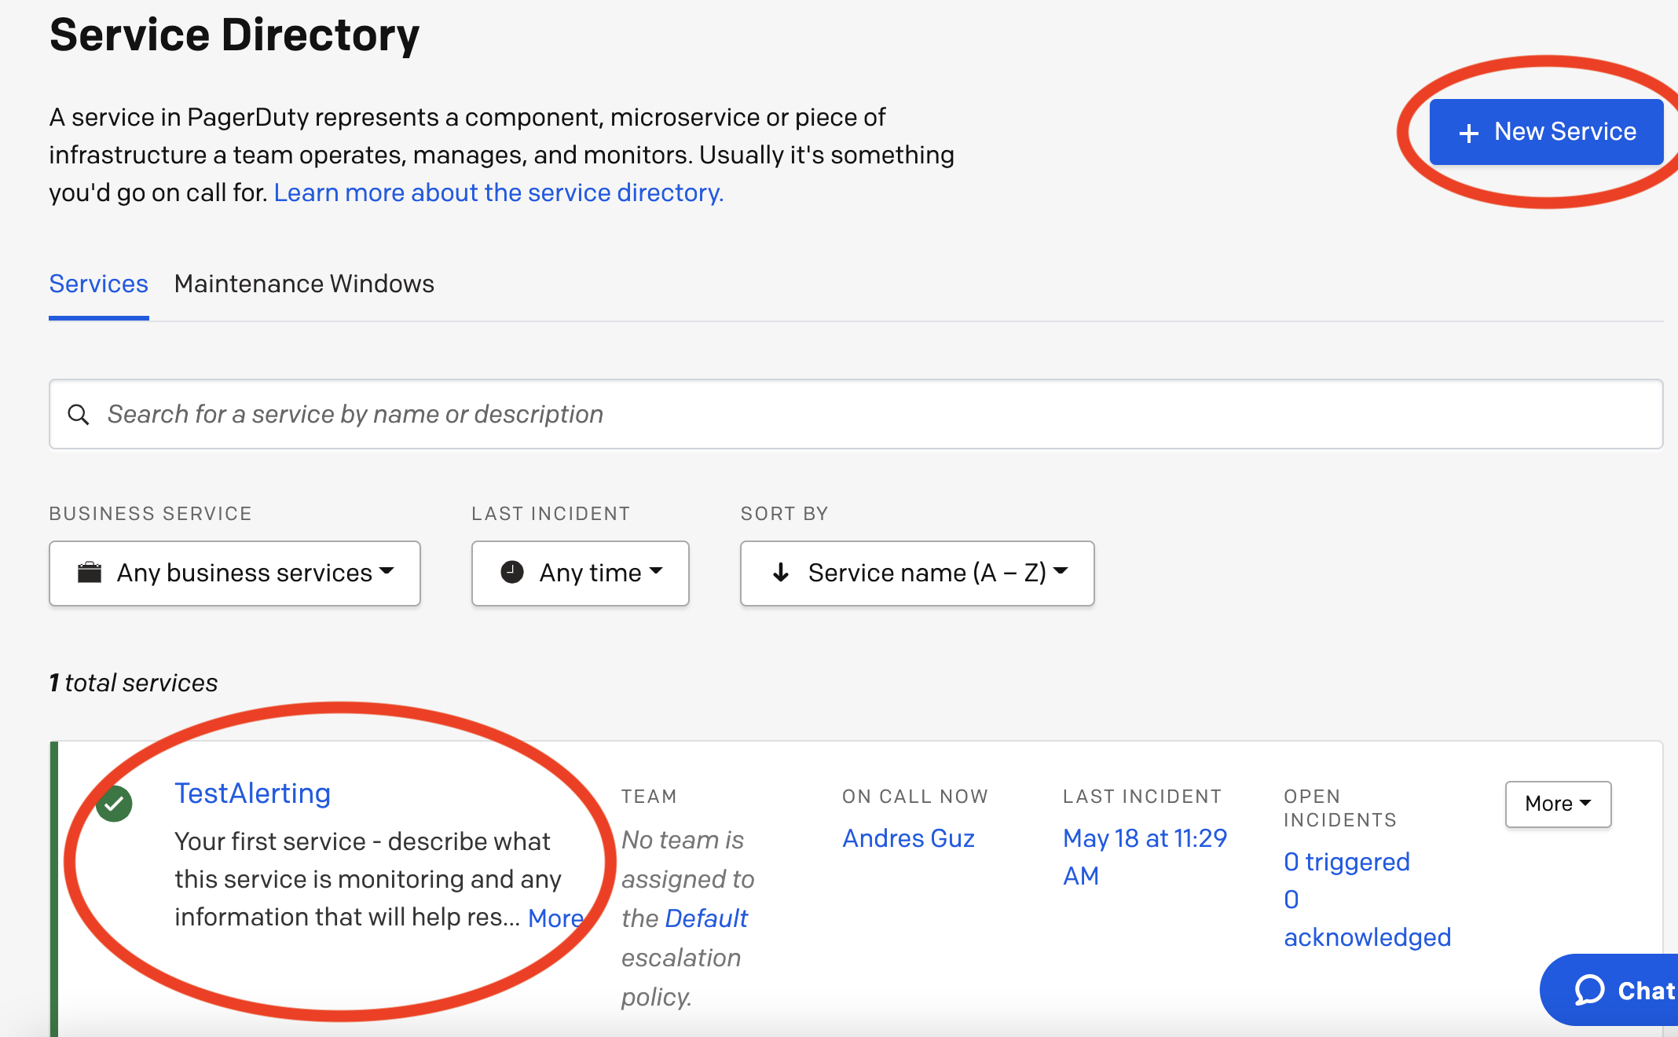Click the down arrow sort icon

(781, 573)
